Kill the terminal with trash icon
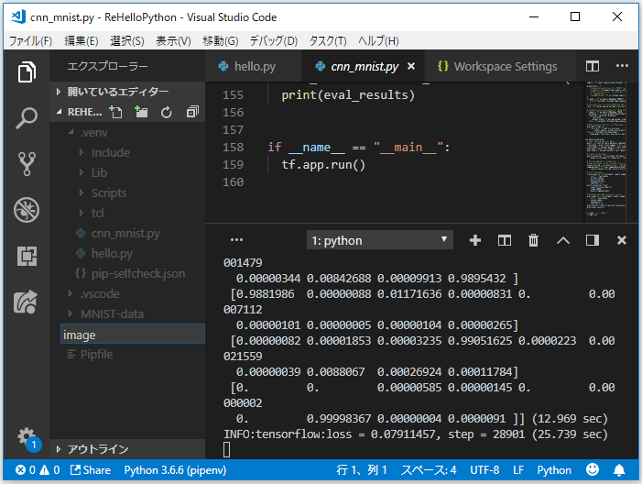This screenshot has height=484, width=642. 533,240
